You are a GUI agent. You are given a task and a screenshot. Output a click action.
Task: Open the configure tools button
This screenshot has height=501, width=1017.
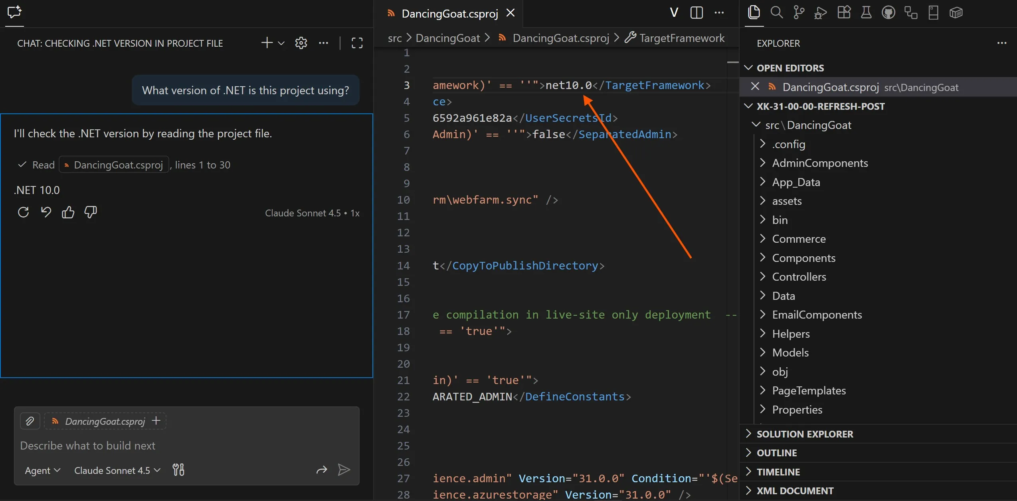coord(178,470)
